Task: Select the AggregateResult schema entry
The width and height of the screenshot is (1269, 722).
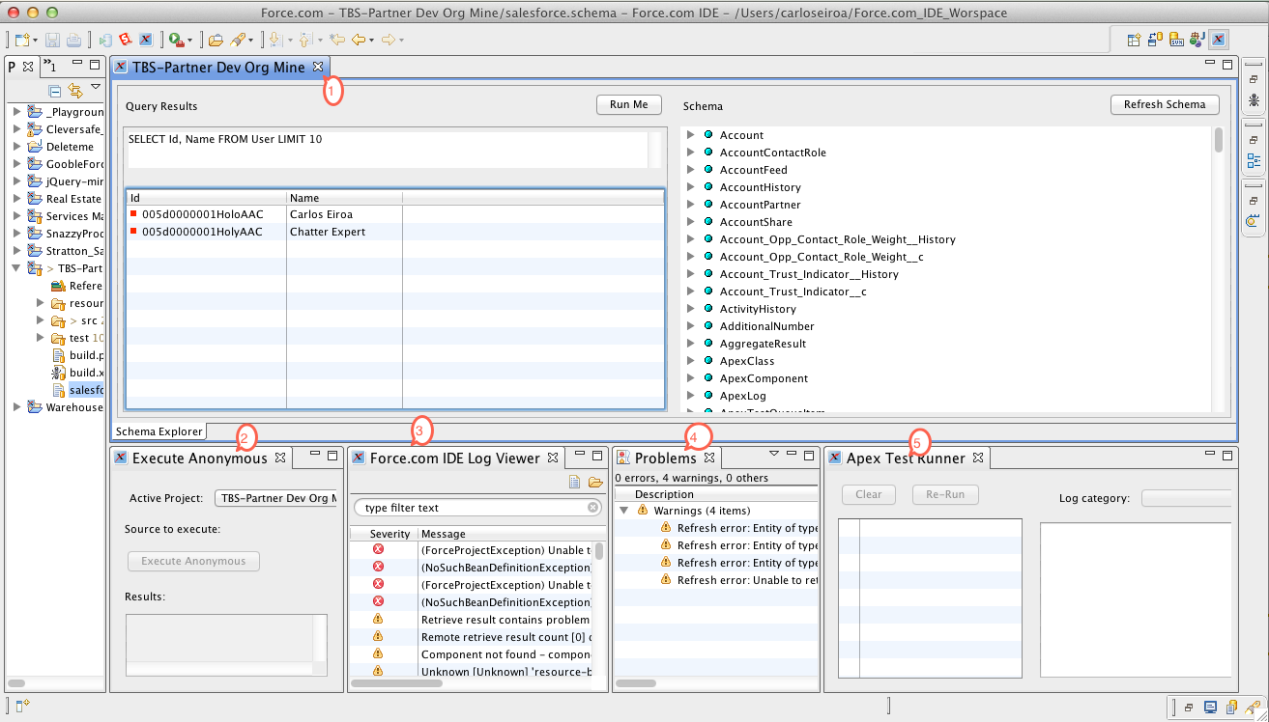Action: click(x=763, y=344)
